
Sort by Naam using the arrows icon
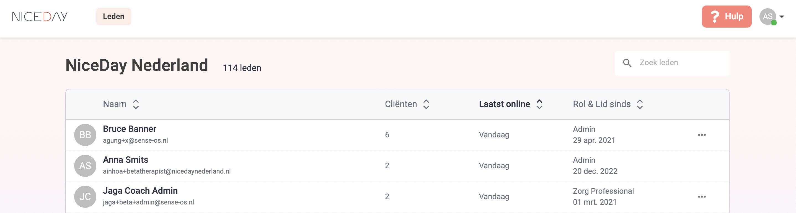point(136,104)
